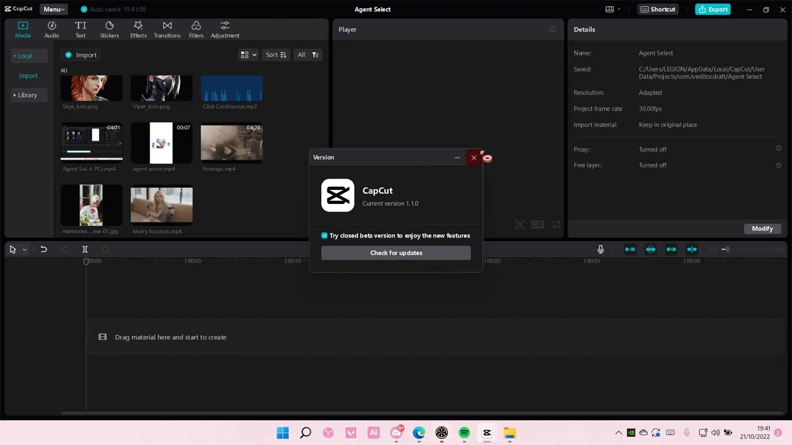Open the Sort dropdown in media panel
This screenshot has width=792, height=445.
coord(275,55)
